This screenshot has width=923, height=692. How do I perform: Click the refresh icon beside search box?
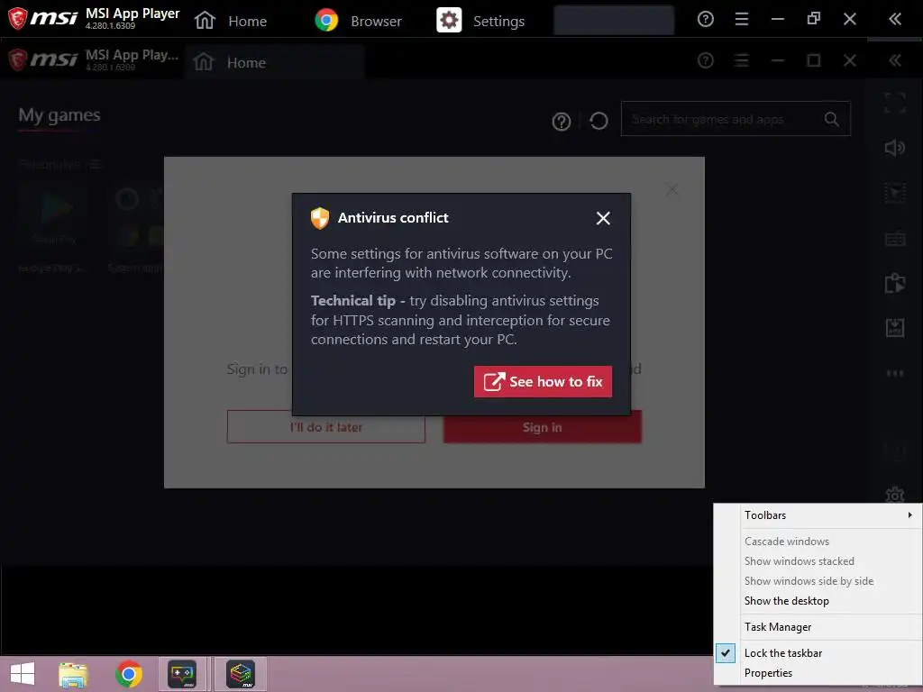pos(599,122)
